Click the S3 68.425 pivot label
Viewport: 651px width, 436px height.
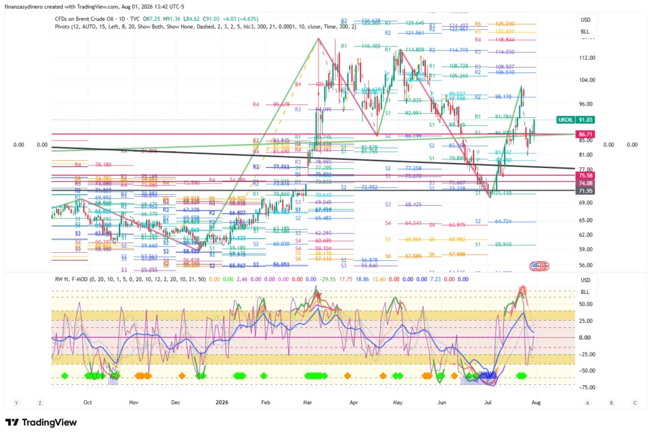tap(404, 205)
